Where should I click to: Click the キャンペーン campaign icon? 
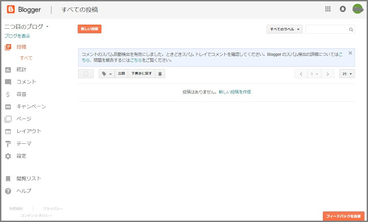click(x=8, y=107)
